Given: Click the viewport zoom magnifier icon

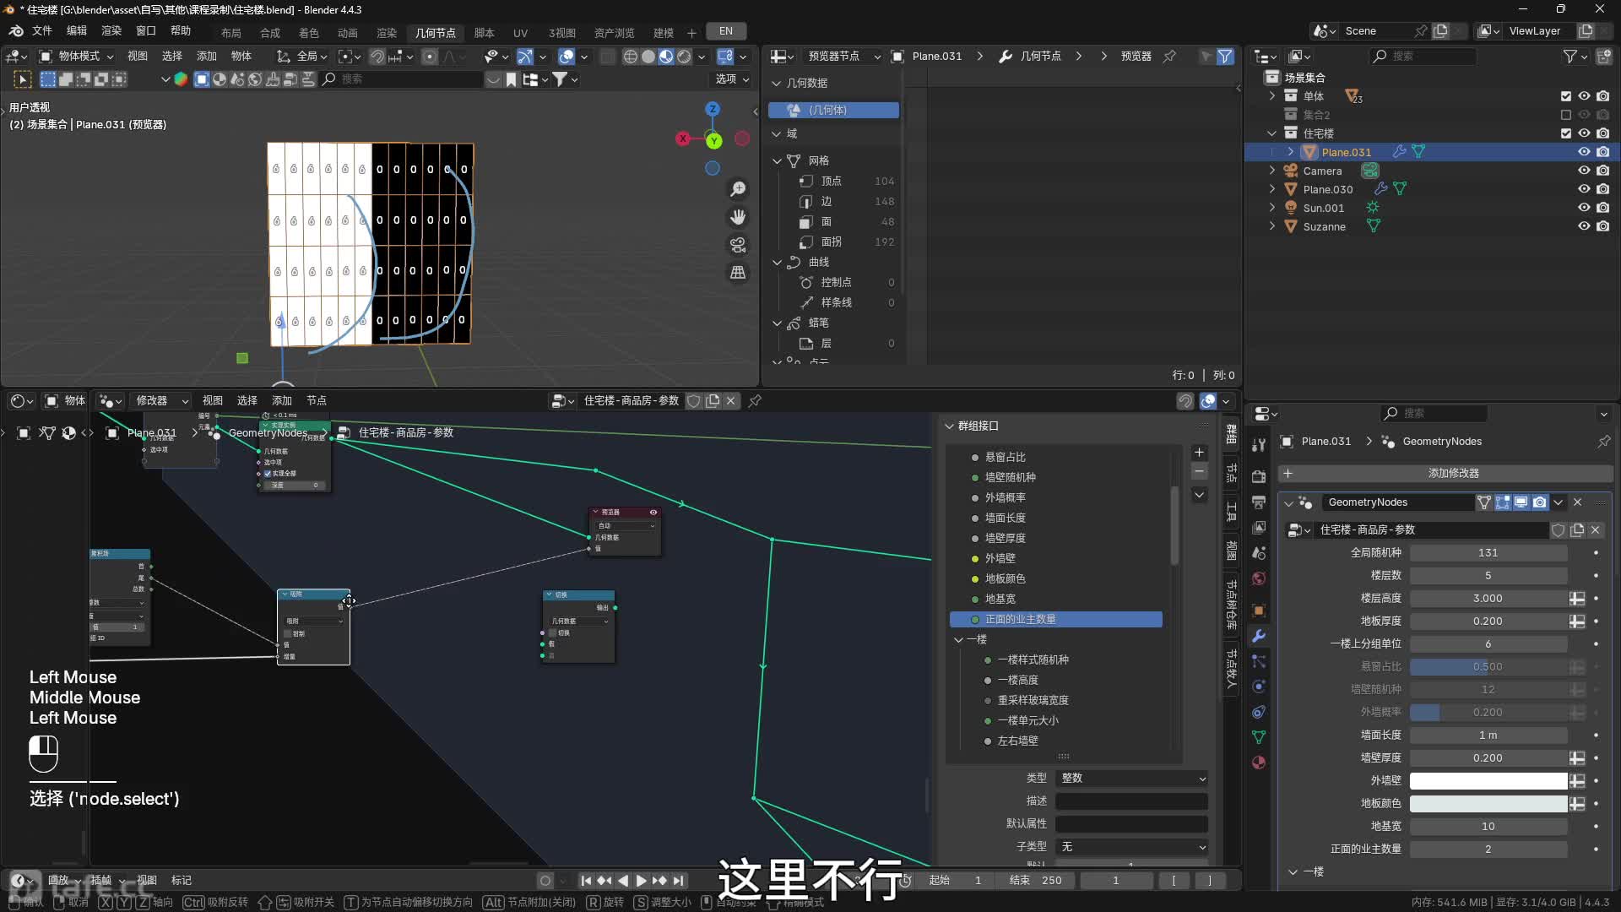Looking at the screenshot, I should [738, 189].
